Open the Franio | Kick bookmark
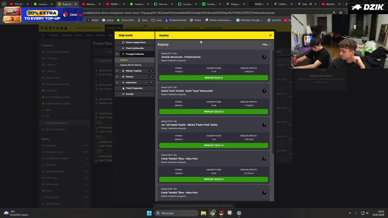The height and width of the screenshot is (218, 388). click(x=125, y=20)
